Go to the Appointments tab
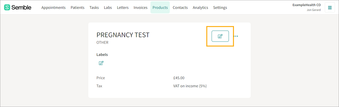 pyautogui.click(x=53, y=8)
